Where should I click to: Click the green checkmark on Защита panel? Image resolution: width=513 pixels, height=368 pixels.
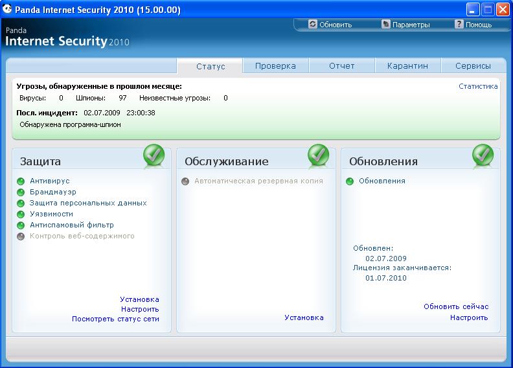154,155
